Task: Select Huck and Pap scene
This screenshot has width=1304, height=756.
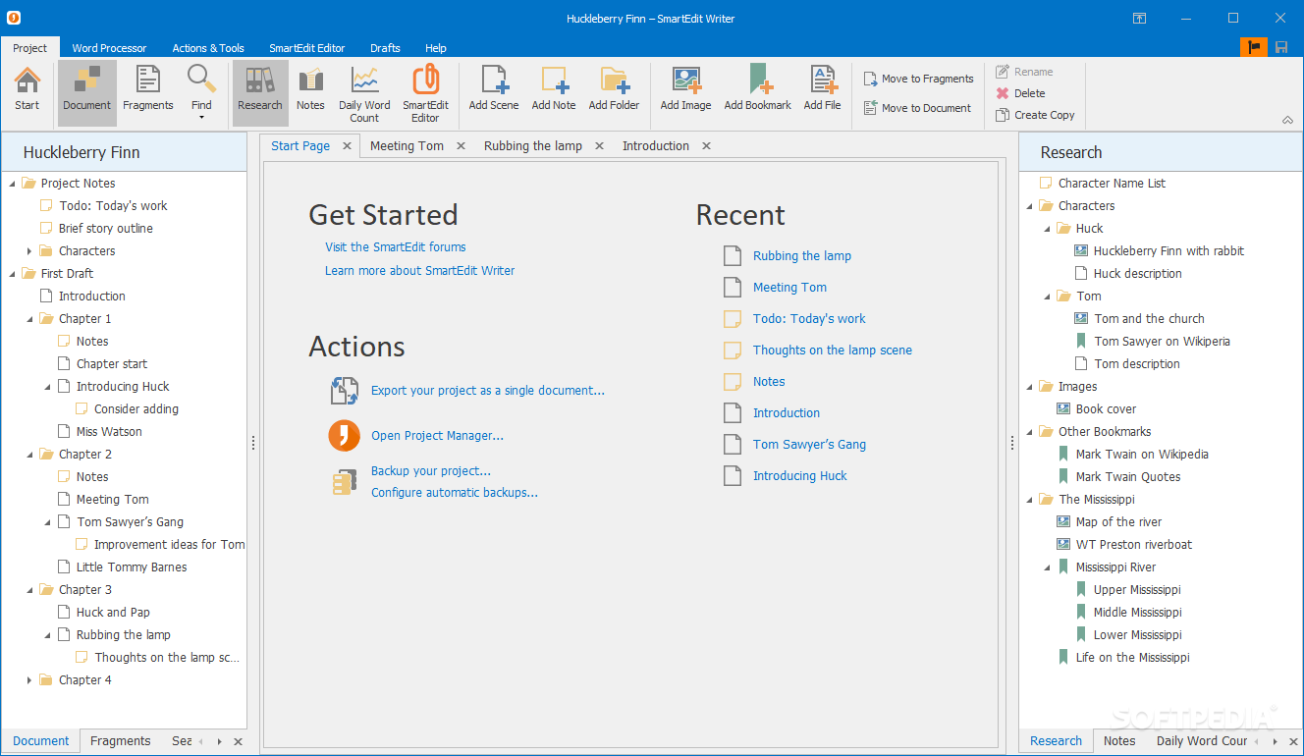Action: (x=113, y=613)
